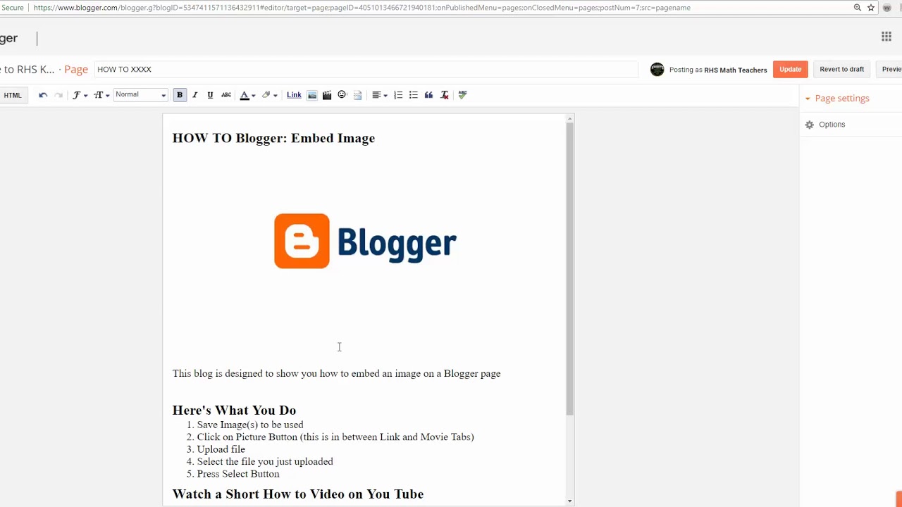Screen dimensions: 902x507
Task: Click the insert video clapperboard icon
Action: (327, 95)
